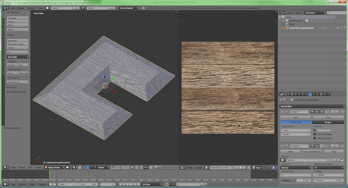348x188 pixels.
Task: Open the Add Modifier dropdown
Action: pyautogui.click(x=313, y=106)
